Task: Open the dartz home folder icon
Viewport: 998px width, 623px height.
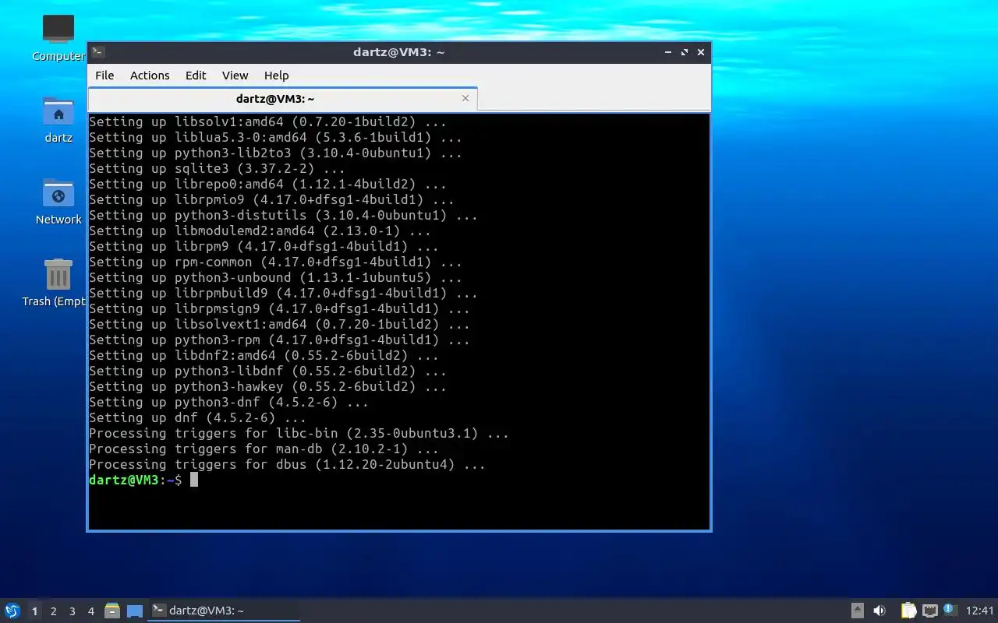Action: [58, 112]
